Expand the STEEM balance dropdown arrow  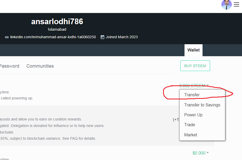coord(208,85)
